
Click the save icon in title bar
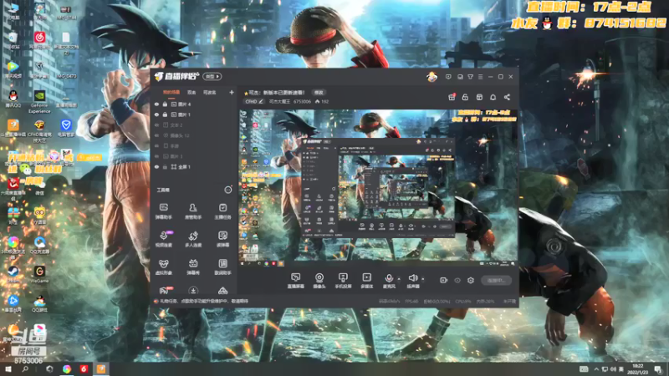click(460, 77)
